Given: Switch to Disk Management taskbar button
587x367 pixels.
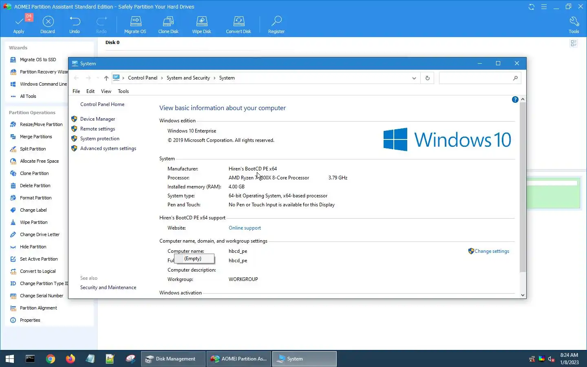Looking at the screenshot, I should (x=174, y=359).
